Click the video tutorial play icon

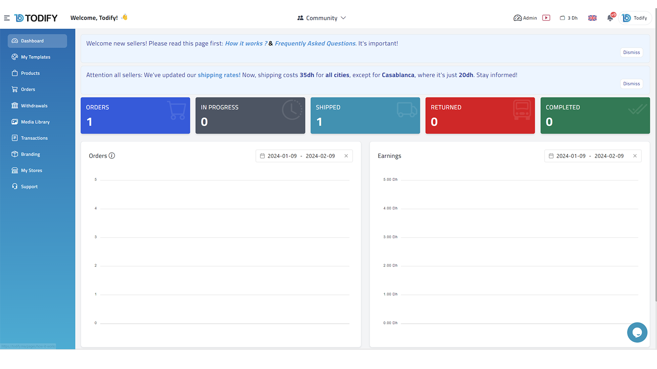coord(546,18)
